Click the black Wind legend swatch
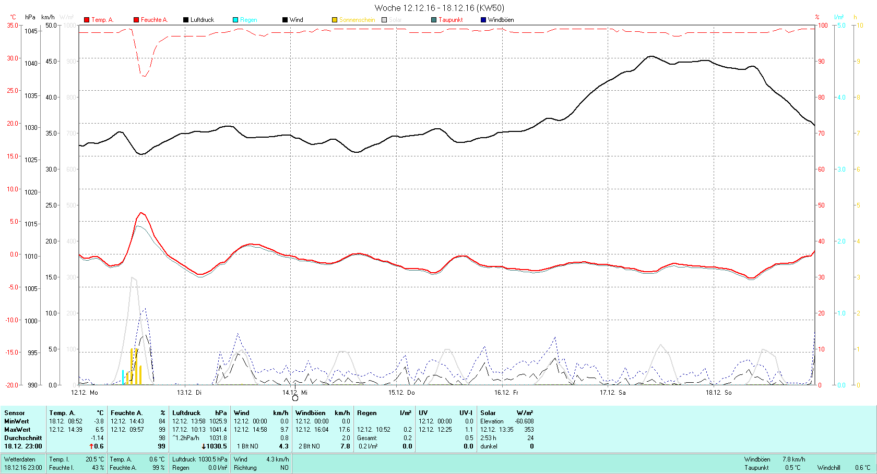The image size is (877, 474). pyautogui.click(x=285, y=20)
